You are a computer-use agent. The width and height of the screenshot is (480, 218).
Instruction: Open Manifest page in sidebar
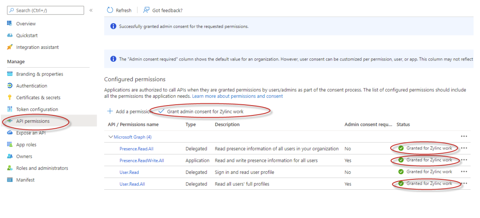coord(25,180)
